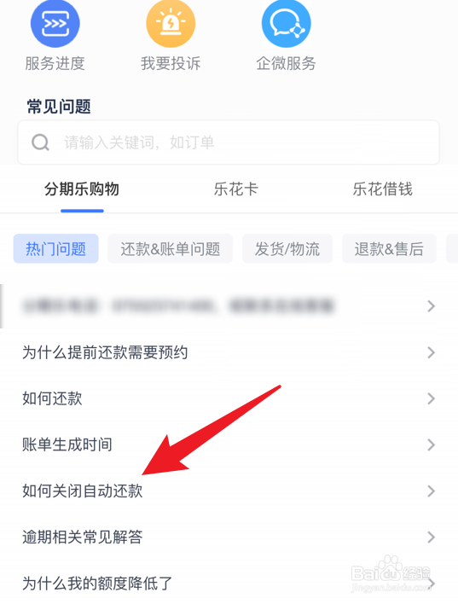Select the 还款&账单问题 filter chip
Image resolution: width=458 pixels, height=604 pixels.
(171, 249)
